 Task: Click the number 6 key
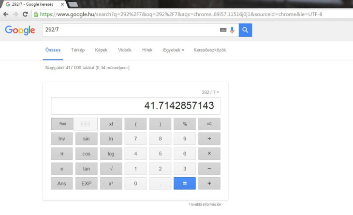(x=185, y=154)
